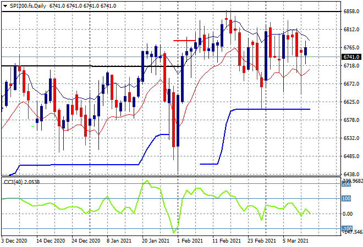Click the OHLC values 6741.0 in header
This screenshot has width=363, height=247.
click(82, 6)
